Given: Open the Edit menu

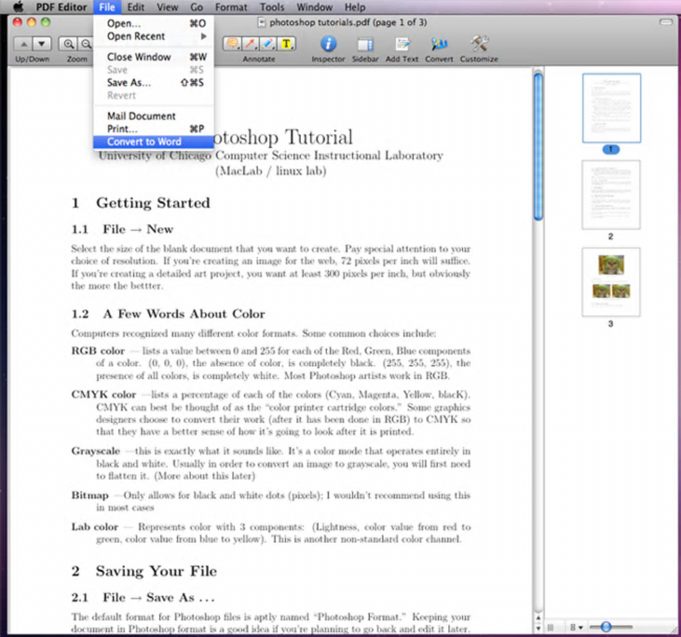Looking at the screenshot, I should (136, 7).
